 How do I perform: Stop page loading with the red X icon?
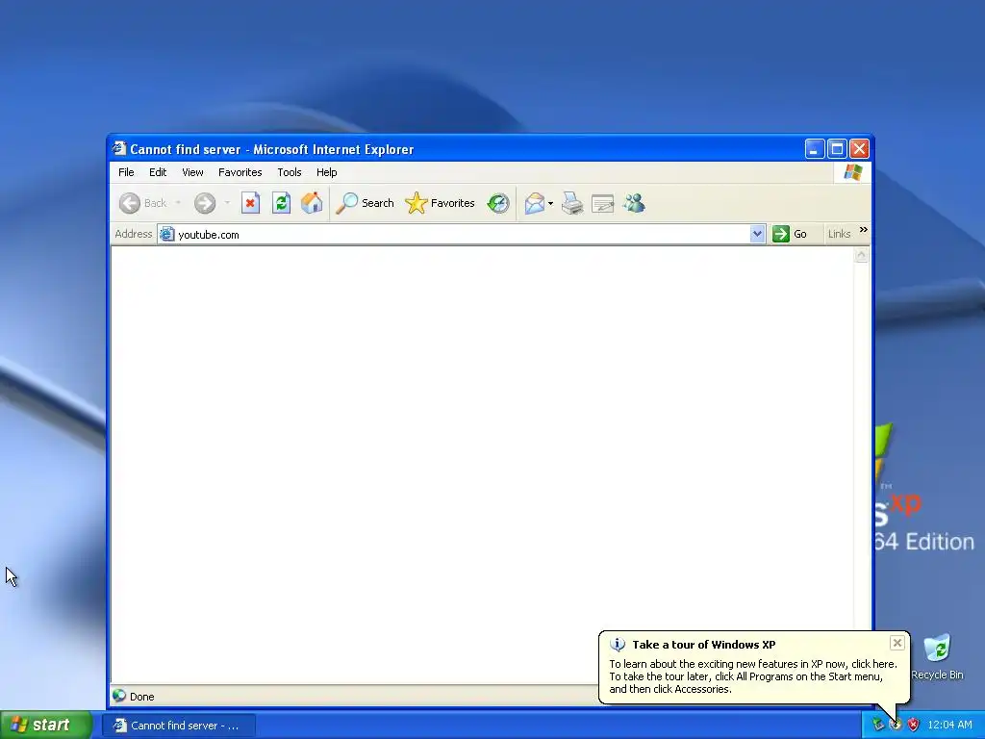click(x=250, y=203)
